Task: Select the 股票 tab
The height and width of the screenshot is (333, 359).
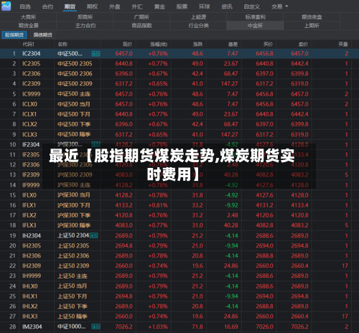Action: pyautogui.click(x=182, y=6)
